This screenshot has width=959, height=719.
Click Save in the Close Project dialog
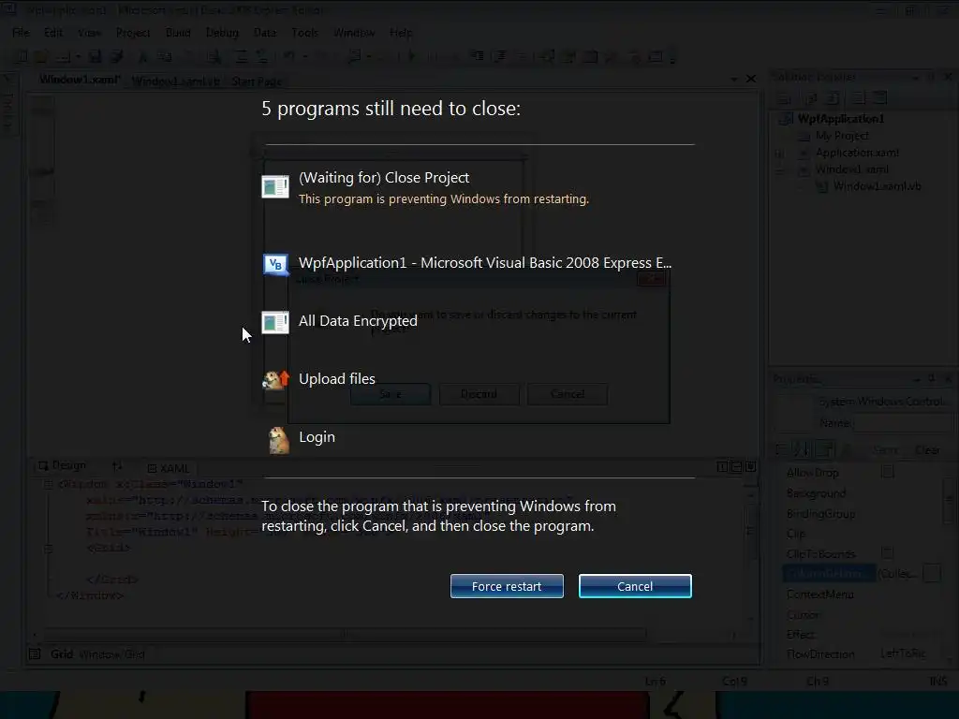[391, 394]
